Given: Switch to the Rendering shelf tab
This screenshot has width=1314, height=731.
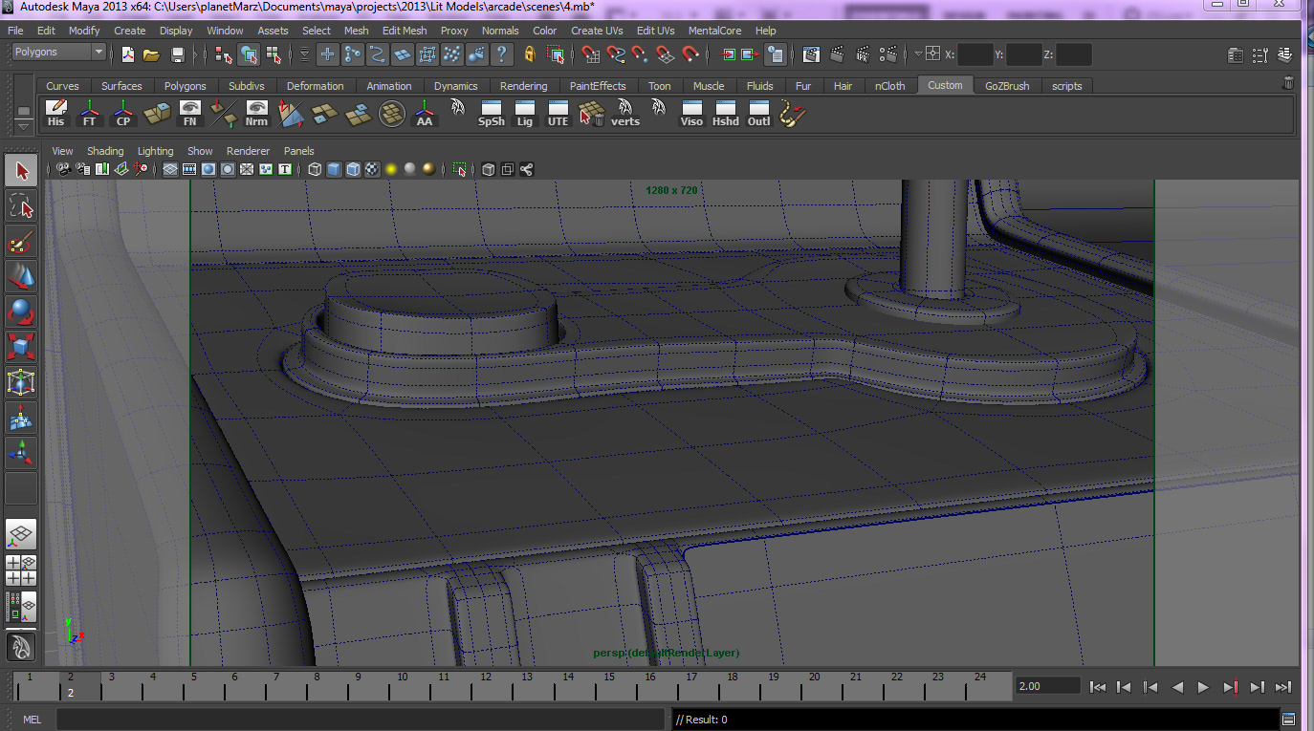Looking at the screenshot, I should click(x=523, y=86).
